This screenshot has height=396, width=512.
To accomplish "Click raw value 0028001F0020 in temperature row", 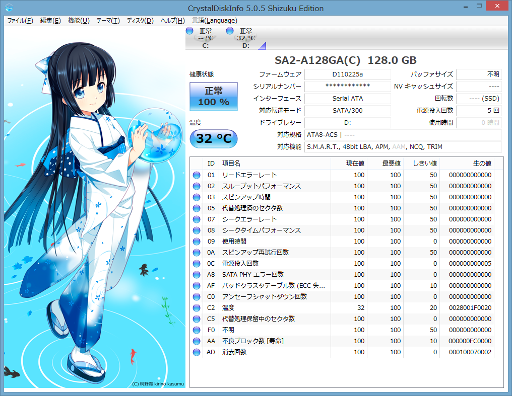I will click(470, 308).
